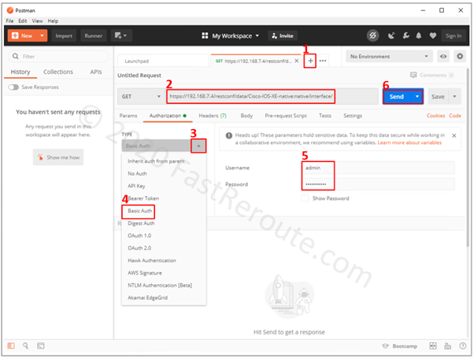Open the Headers (7) tab
Image resolution: width=474 pixels, height=358 pixels.
click(x=213, y=116)
